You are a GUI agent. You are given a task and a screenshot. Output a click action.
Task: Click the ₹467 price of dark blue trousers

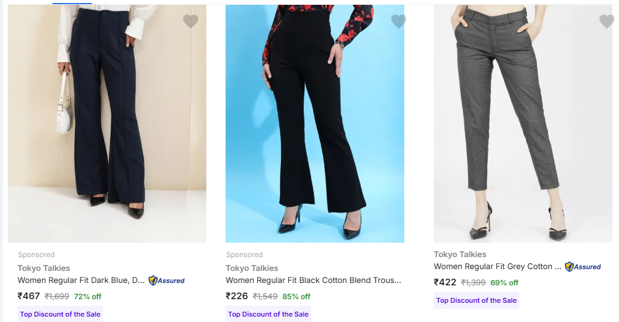29,296
